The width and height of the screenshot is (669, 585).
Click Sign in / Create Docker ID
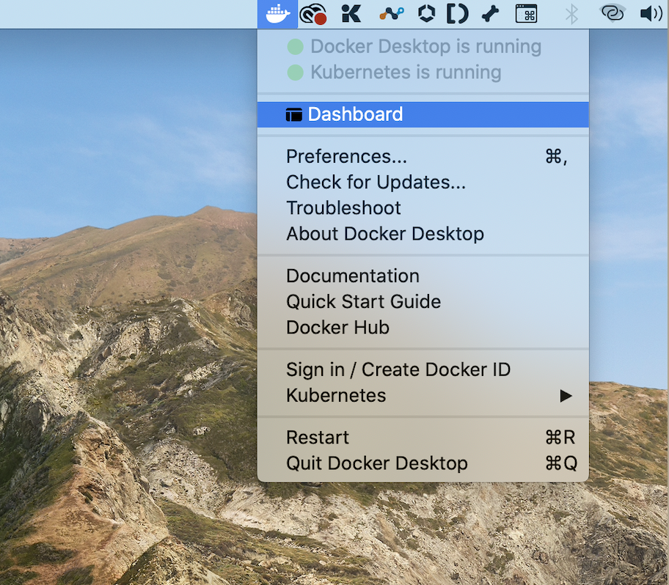pyautogui.click(x=398, y=369)
